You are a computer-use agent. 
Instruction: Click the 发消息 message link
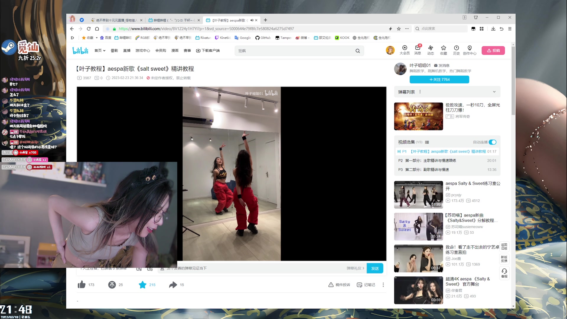click(x=441, y=65)
